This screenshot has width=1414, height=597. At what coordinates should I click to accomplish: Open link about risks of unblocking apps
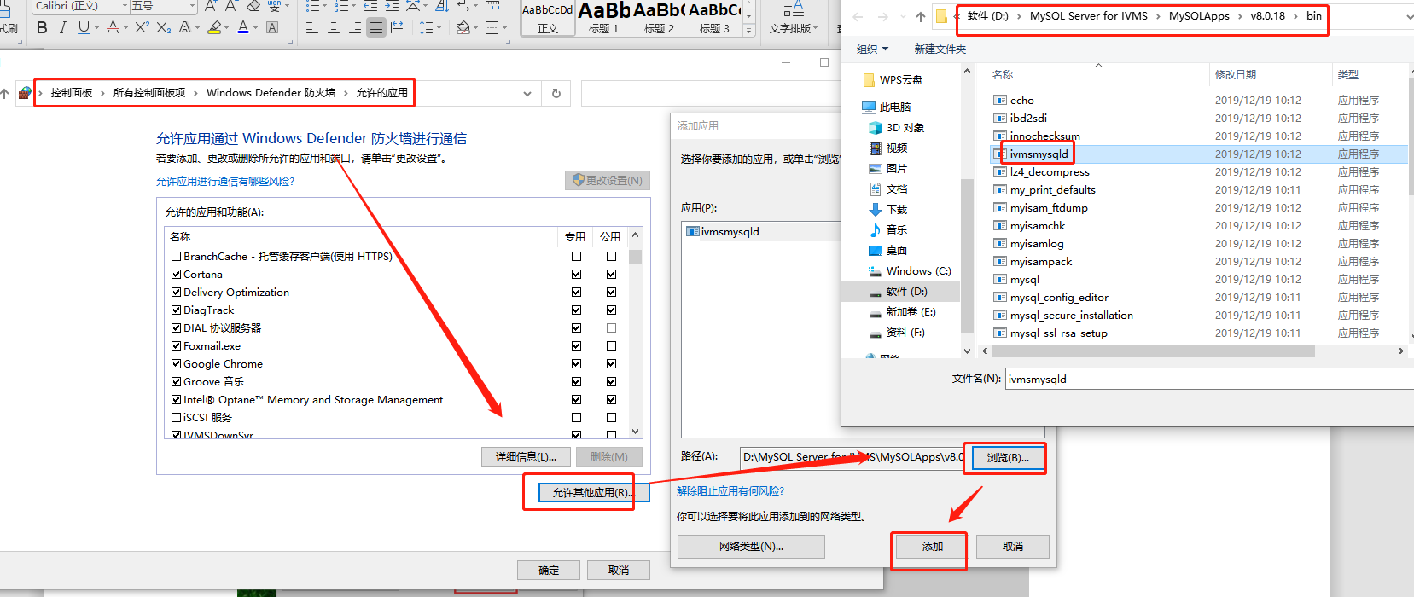coord(730,491)
